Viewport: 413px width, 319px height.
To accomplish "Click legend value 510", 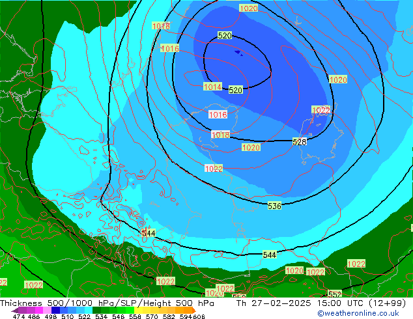I will (x=68, y=316).
